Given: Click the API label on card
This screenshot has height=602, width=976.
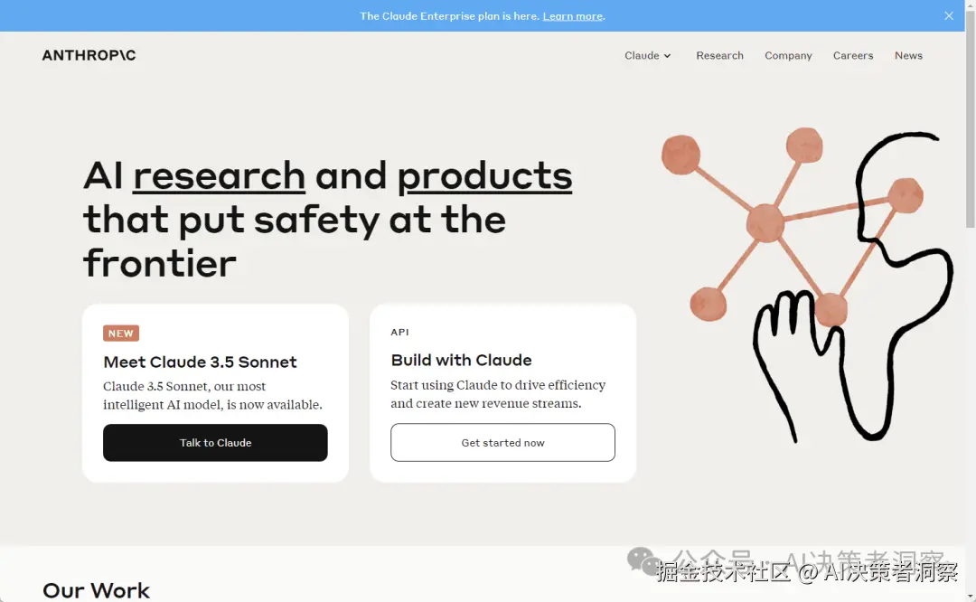Looking at the screenshot, I should pyautogui.click(x=399, y=332).
